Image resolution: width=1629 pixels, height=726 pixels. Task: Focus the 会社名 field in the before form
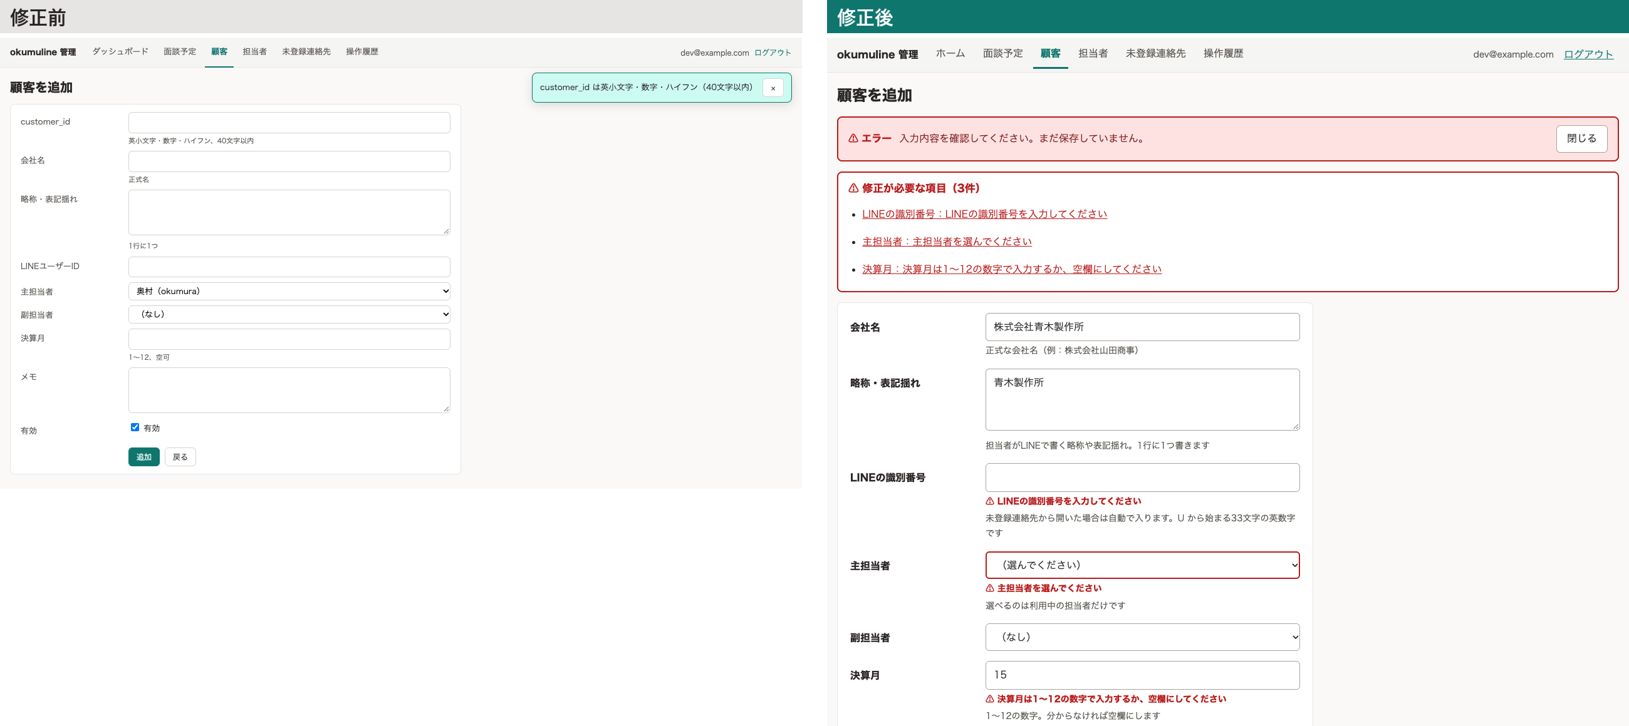click(x=289, y=161)
